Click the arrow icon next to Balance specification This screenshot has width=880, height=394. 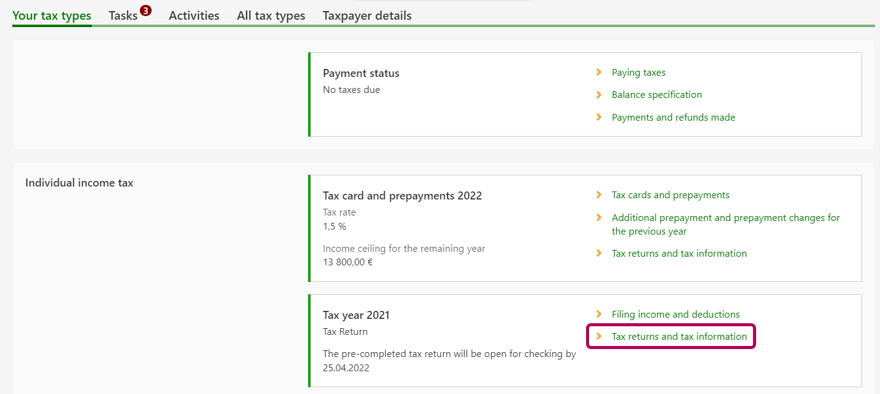[599, 95]
